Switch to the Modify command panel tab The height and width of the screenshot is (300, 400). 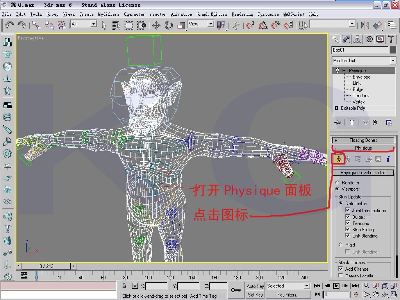pyautogui.click(x=346, y=39)
